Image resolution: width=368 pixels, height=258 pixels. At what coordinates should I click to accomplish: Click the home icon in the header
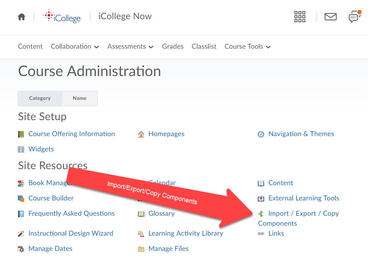pos(22,17)
